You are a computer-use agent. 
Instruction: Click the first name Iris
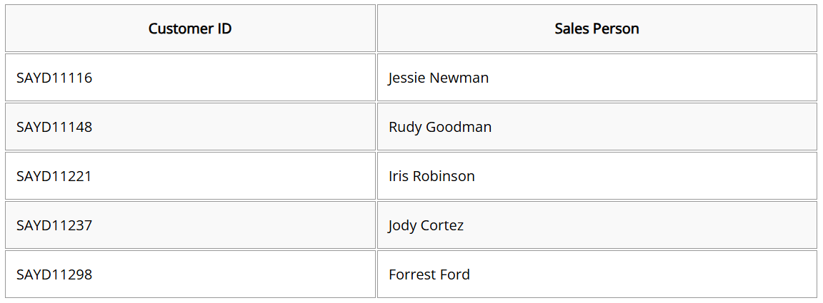399,176
